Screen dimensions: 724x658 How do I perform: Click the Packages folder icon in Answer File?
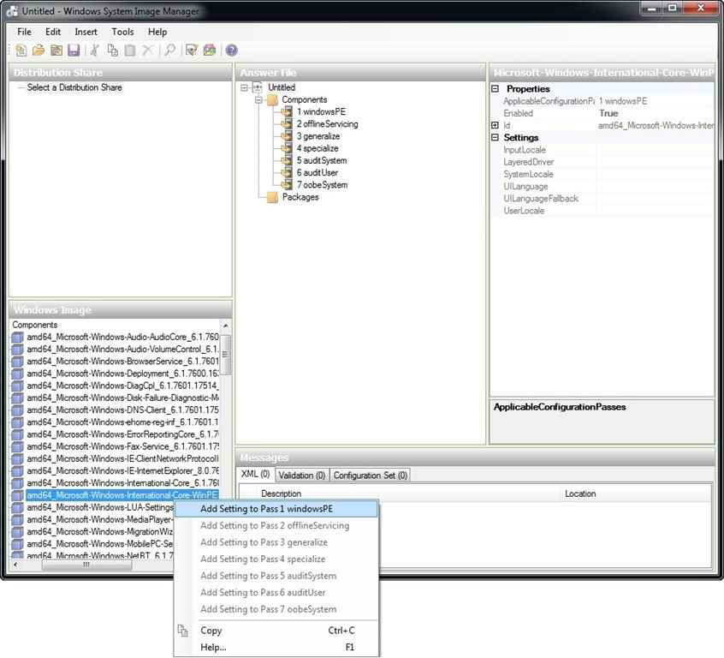coord(273,197)
